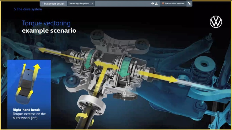Click the 'Präsentiert derzeit' label
Viewport: 232px width, 130px height.
pyautogui.click(x=54, y=3)
